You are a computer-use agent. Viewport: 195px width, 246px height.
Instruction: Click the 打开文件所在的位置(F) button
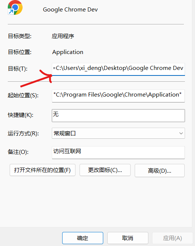[42, 170]
